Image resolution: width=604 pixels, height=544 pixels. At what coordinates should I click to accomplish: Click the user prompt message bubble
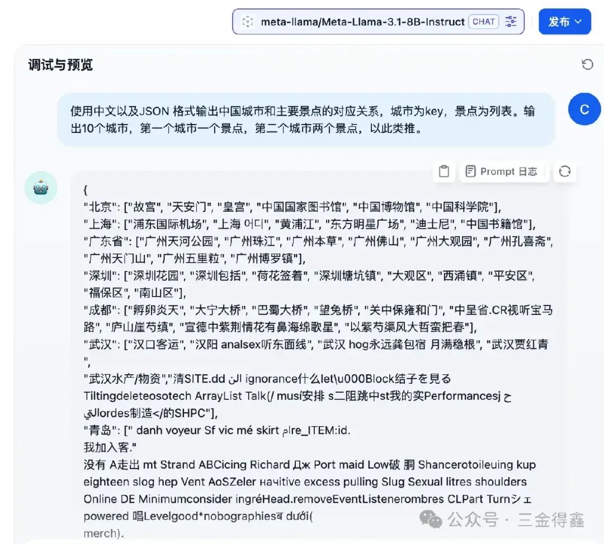point(306,120)
